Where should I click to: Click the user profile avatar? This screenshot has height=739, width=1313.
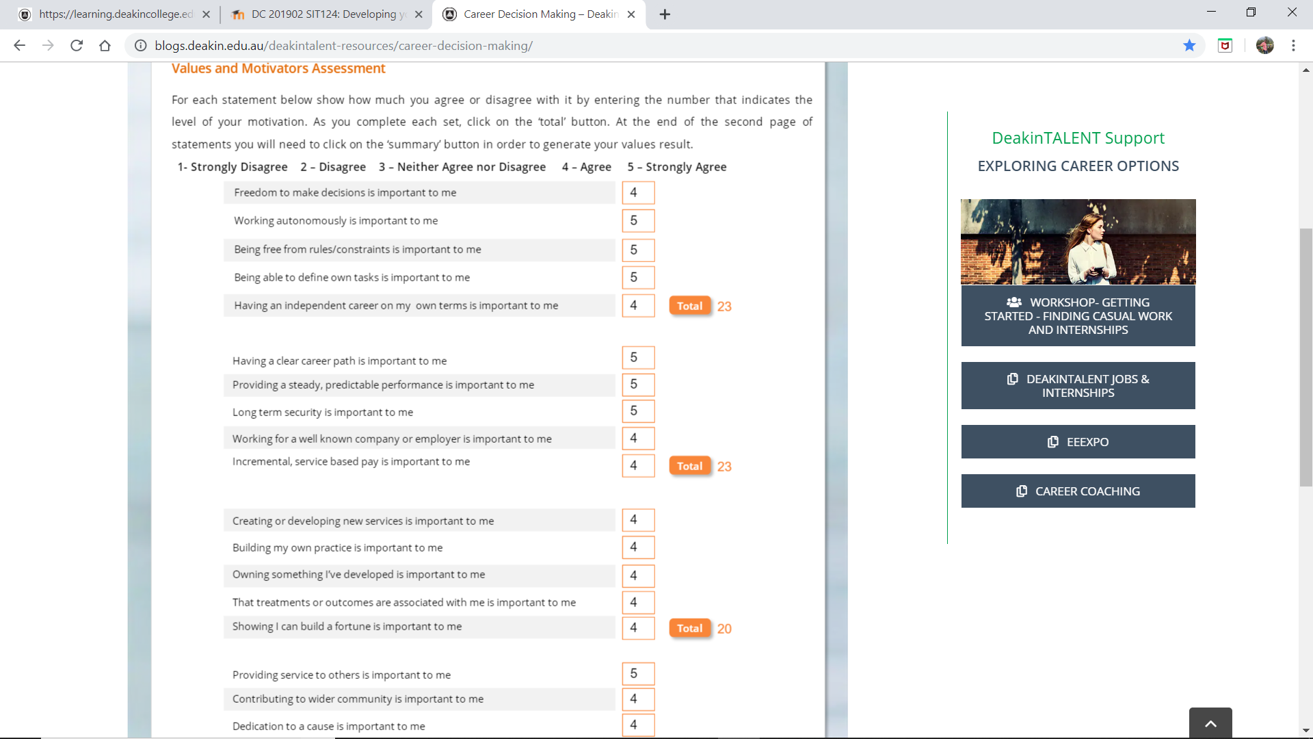pos(1264,45)
